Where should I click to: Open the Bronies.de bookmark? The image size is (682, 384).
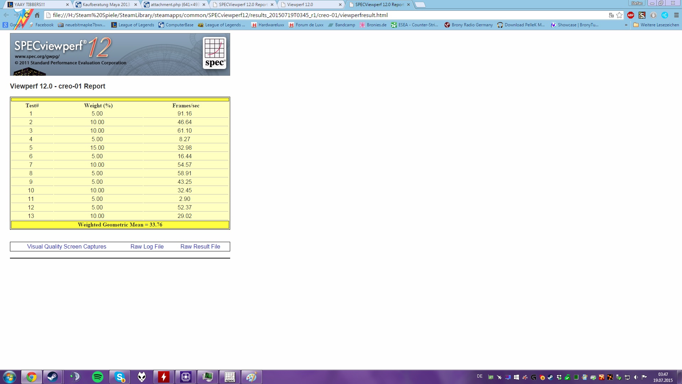(x=373, y=25)
